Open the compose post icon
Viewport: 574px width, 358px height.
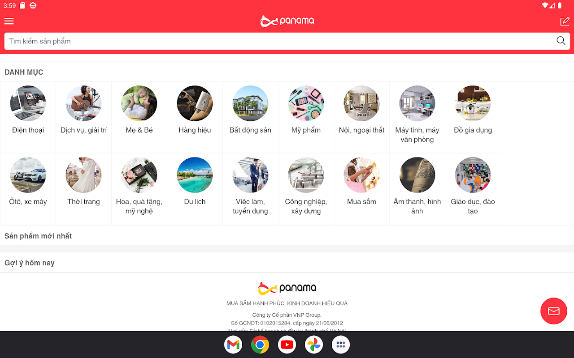[565, 21]
